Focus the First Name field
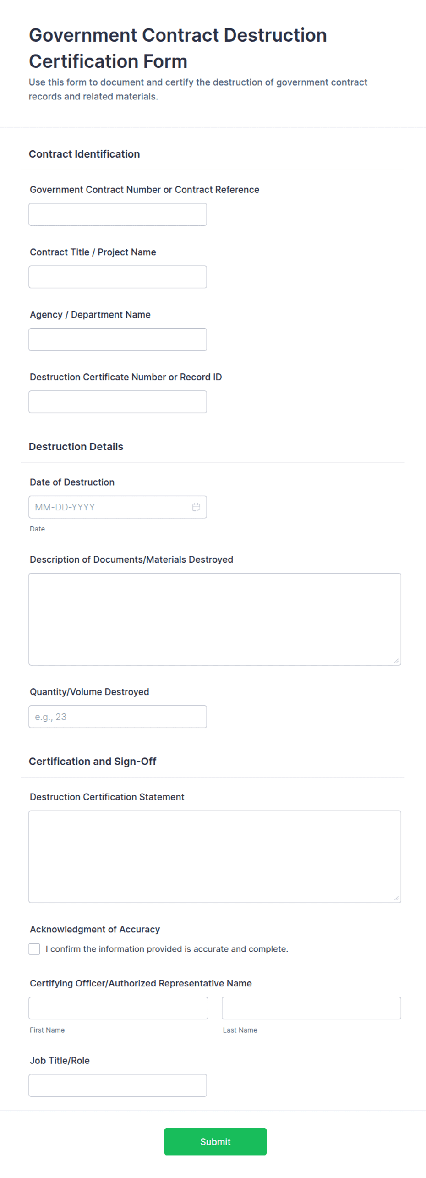The width and height of the screenshot is (426, 1178). pyautogui.click(x=118, y=1008)
